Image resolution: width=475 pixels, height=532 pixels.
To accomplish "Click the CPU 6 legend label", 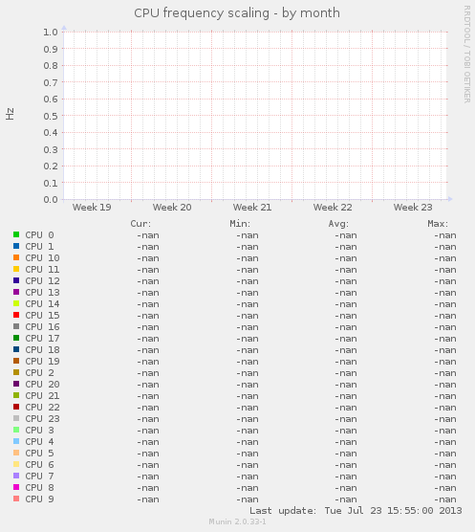I will [39, 465].
